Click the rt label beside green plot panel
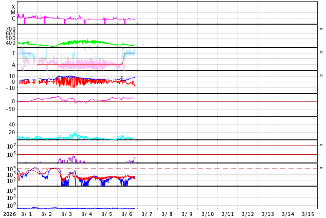326x218 pixels. 321,29
